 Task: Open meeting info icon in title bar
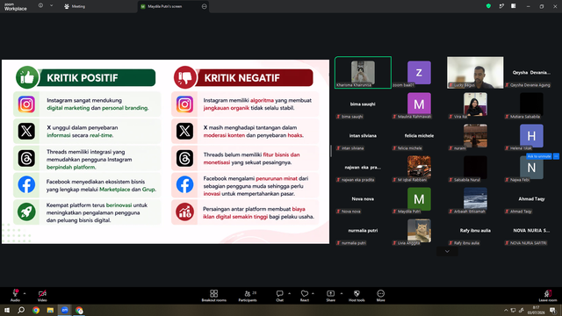pyautogui.click(x=40, y=6)
